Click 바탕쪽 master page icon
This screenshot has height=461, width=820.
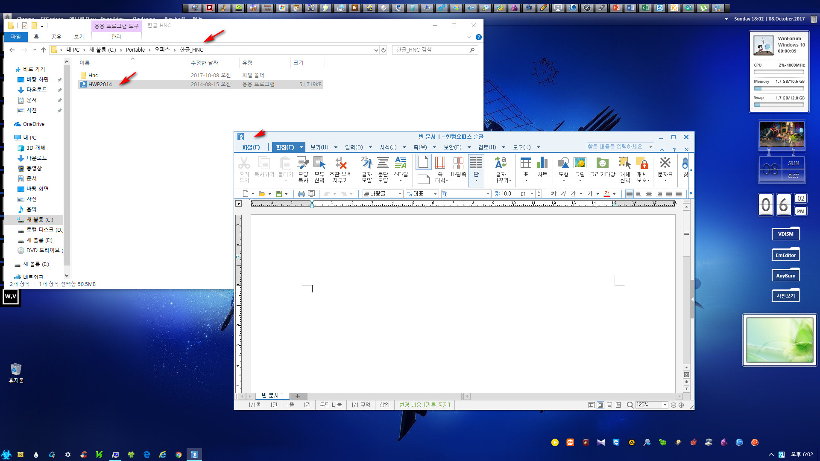458,166
